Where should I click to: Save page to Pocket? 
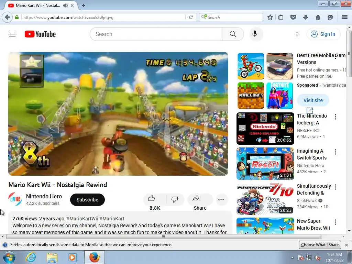tap(293, 17)
